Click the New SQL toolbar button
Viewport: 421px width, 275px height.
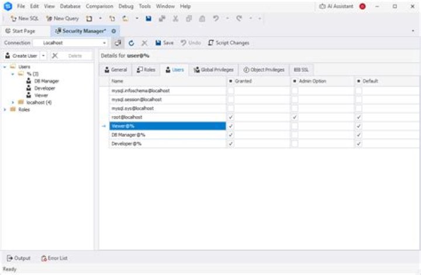point(24,19)
